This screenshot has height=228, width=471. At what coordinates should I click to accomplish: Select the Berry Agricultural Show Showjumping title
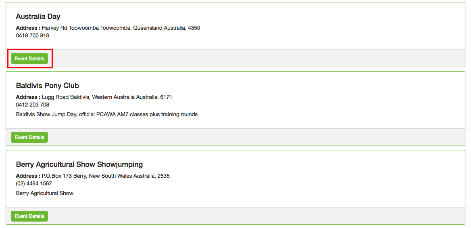pos(79,164)
